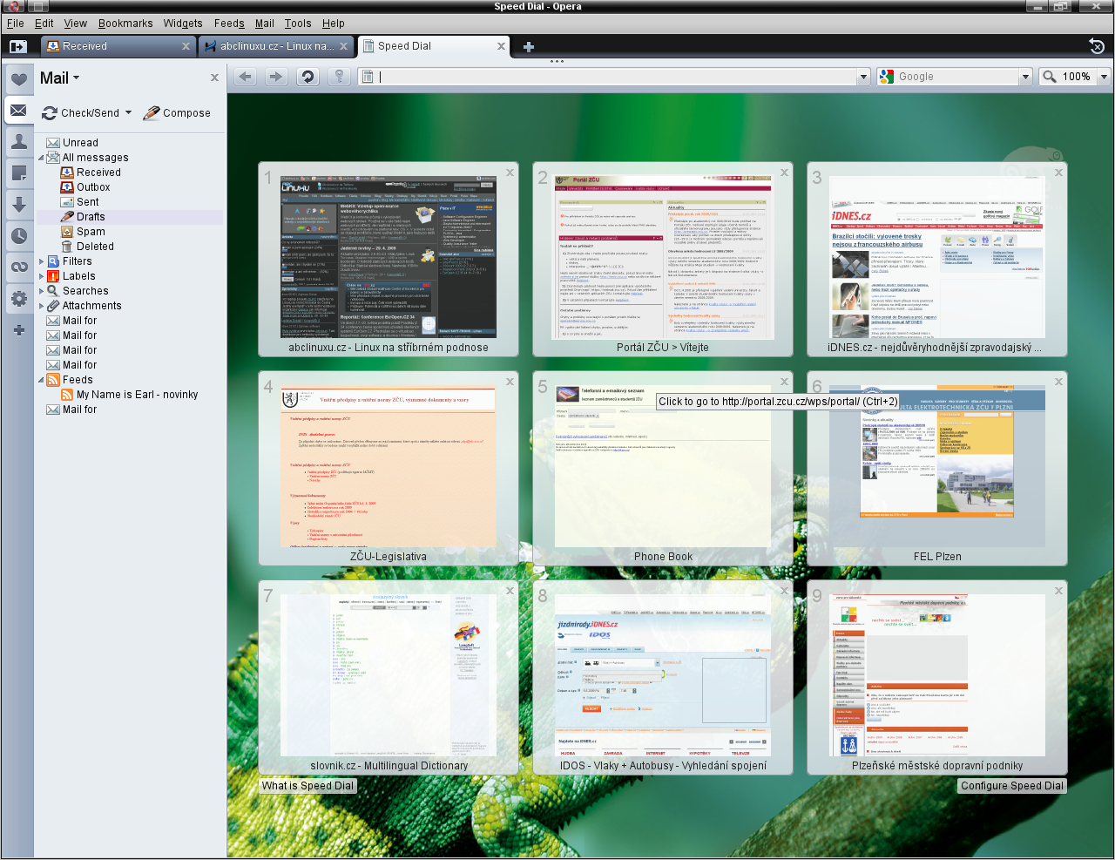Toggle the panel sidebar arrow button
Image resolution: width=1115 pixels, height=860 pixels.
pyautogui.click(x=18, y=46)
